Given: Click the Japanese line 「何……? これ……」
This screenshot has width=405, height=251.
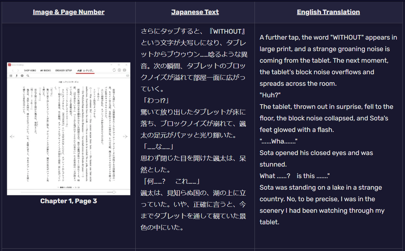Looking at the screenshot, I should (171, 181).
